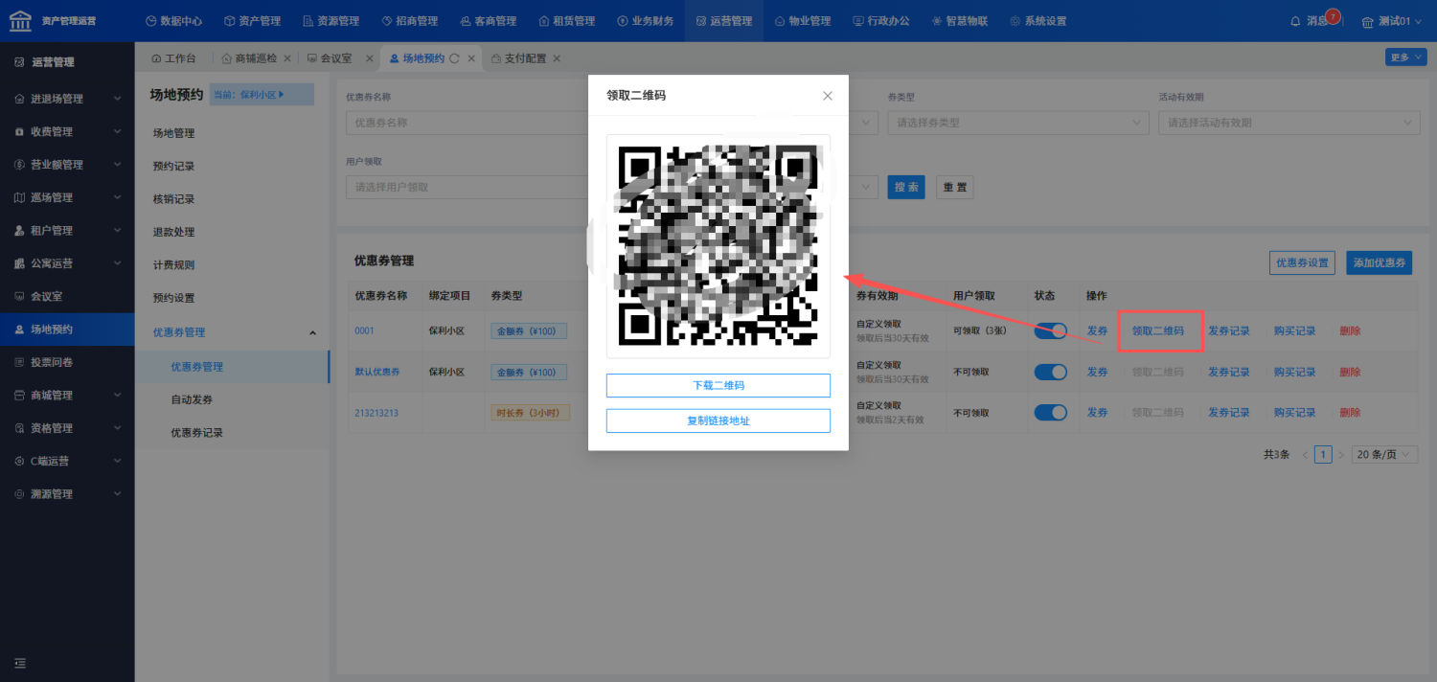1437x682 pixels.
Task: Click the 数据中心 icon in the top navigation
Action: pos(151,21)
